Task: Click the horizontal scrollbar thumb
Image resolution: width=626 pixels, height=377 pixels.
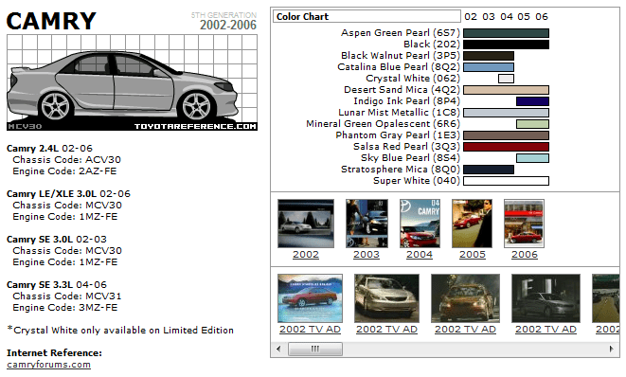Action: pos(315,349)
